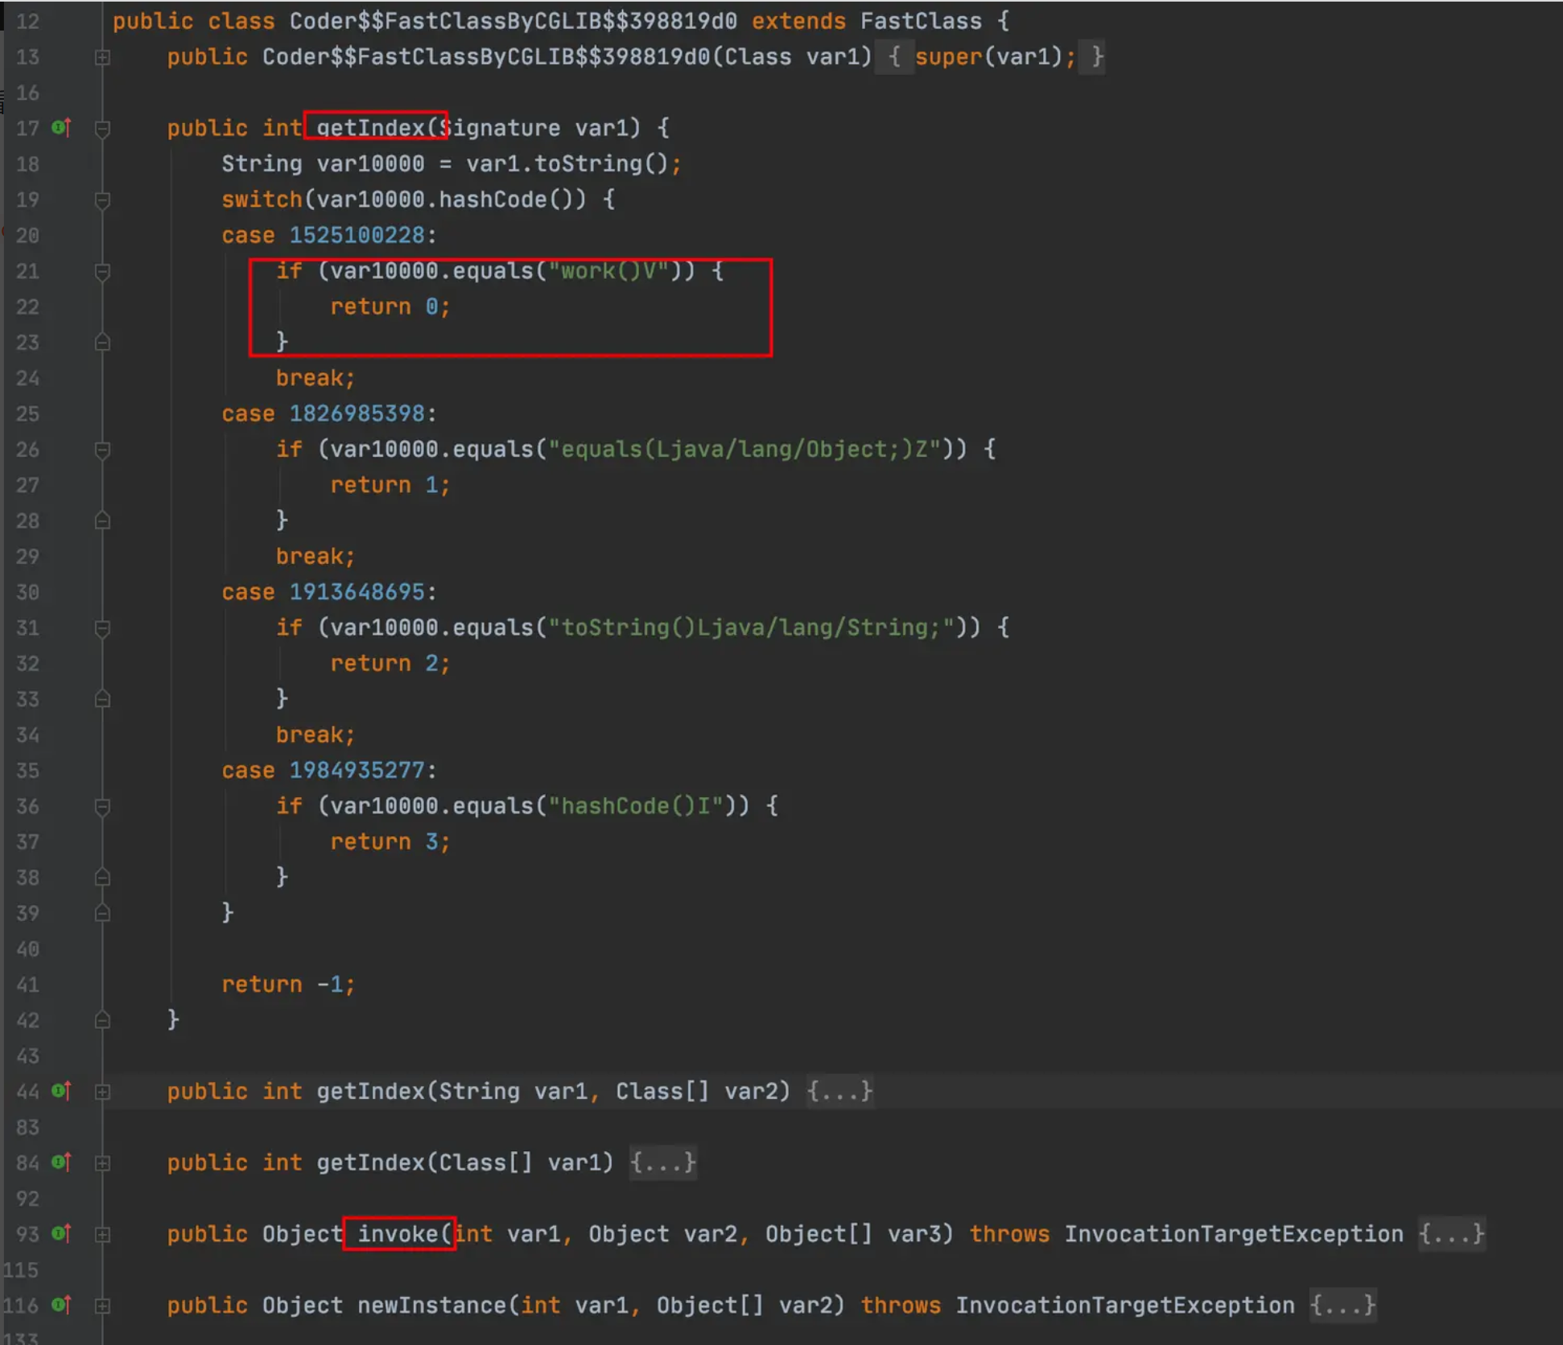This screenshot has width=1563, height=1345.
Task: Click "toString()Ljava/lang/String;" string literal
Action: (751, 627)
